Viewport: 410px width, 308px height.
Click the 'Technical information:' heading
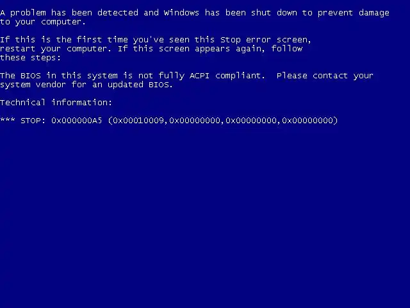coord(56,103)
